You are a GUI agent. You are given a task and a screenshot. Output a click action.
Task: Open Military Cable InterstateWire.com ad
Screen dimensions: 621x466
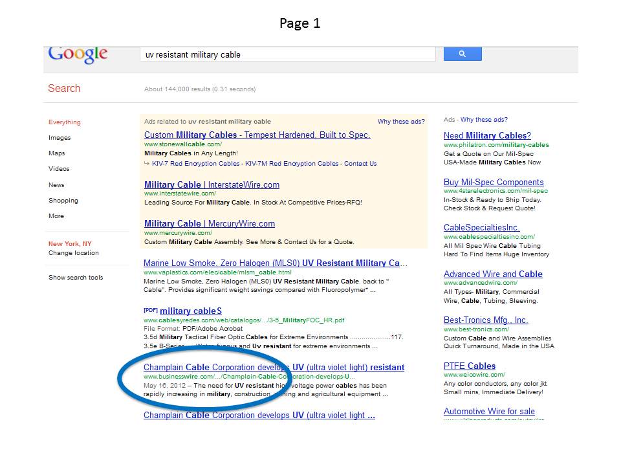212,184
